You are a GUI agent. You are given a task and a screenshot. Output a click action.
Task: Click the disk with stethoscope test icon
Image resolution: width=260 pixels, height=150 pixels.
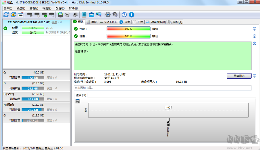point(30,15)
